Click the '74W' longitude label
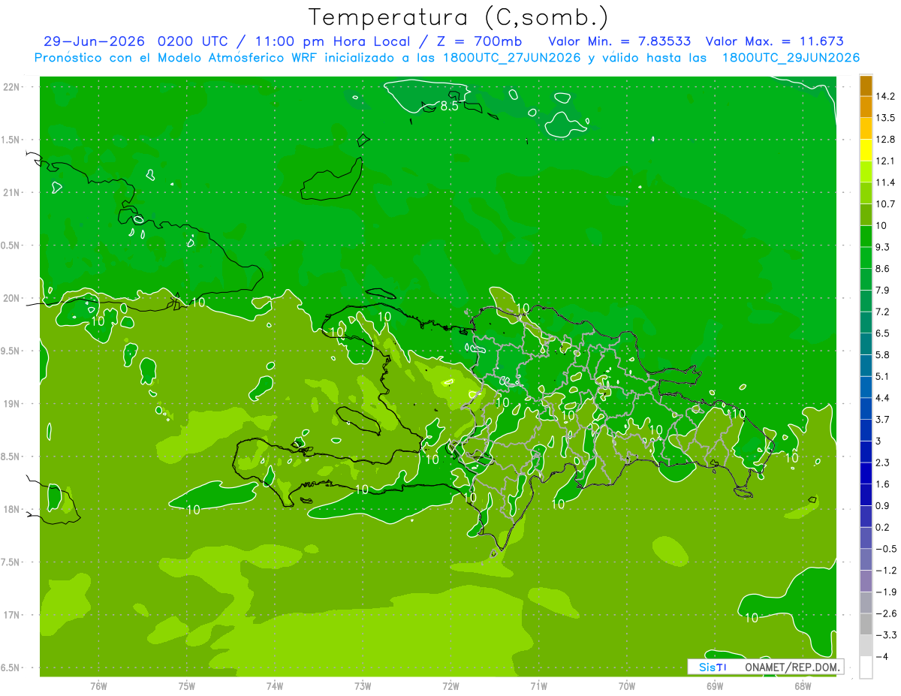901x696 pixels. pyautogui.click(x=275, y=686)
